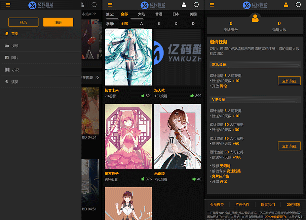The image size is (306, 220).
Task: Click 立即前往 button under 默认会员
Action: coord(289,81)
